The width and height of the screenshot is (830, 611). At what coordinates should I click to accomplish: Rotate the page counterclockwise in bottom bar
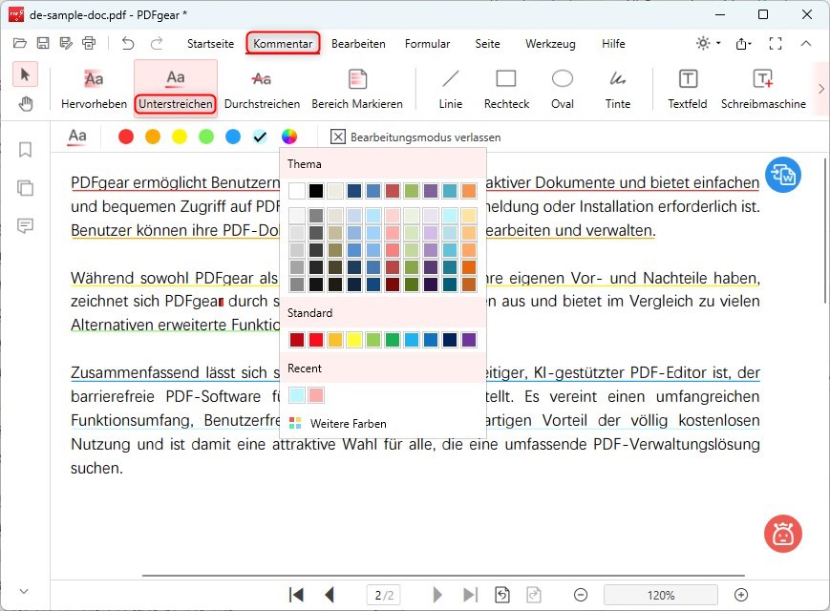(502, 595)
